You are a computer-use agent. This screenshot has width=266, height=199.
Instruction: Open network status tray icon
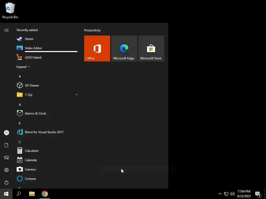pyautogui.click(x=226, y=194)
